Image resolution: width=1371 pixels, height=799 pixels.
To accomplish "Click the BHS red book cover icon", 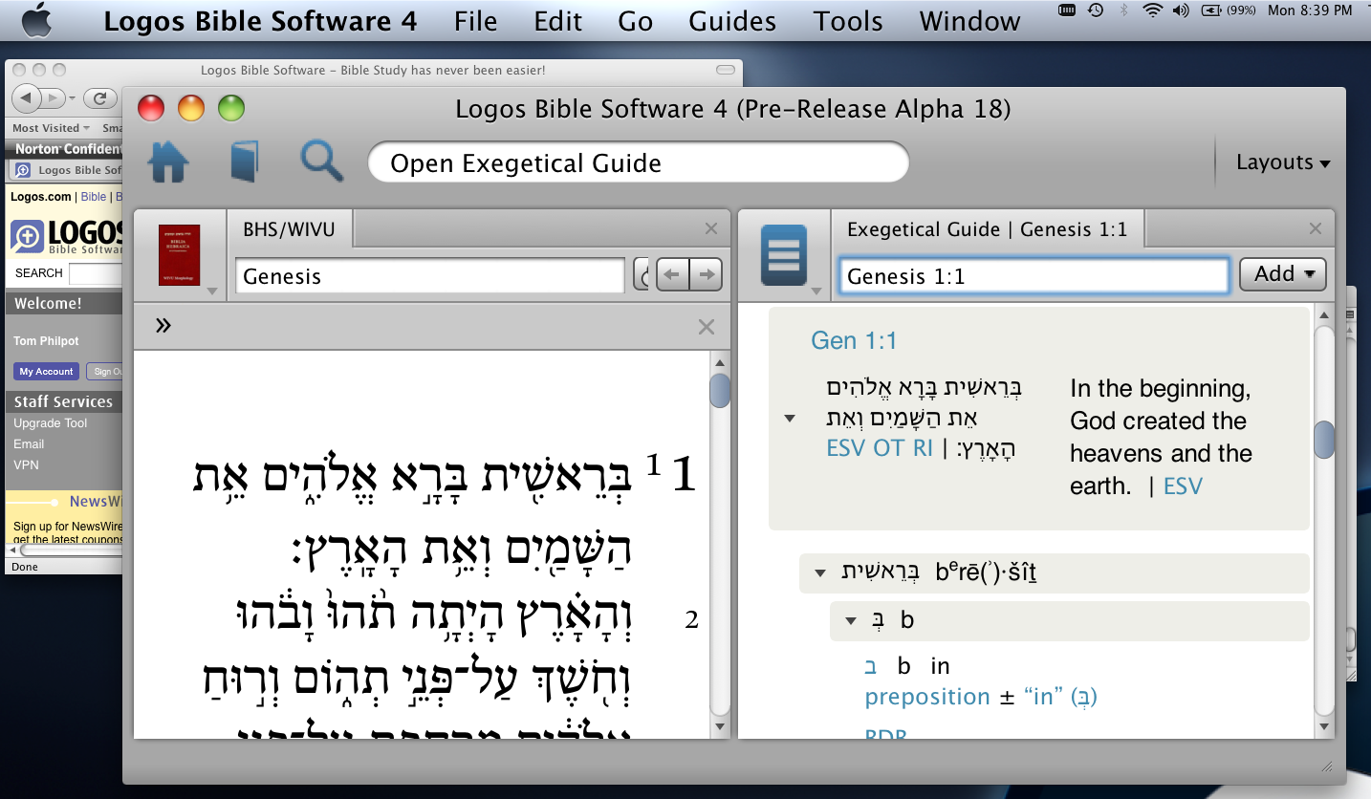I will click(x=179, y=255).
